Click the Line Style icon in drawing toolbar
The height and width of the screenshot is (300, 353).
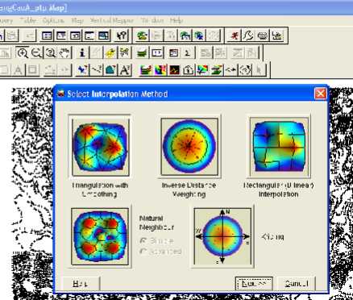point(97,70)
